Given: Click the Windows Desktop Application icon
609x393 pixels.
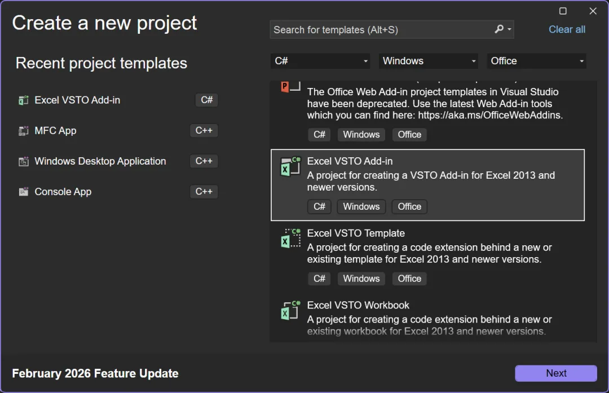Looking at the screenshot, I should tap(23, 162).
